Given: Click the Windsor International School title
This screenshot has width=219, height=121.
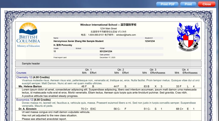Looking at the screenshot, I should (x=108, y=25).
